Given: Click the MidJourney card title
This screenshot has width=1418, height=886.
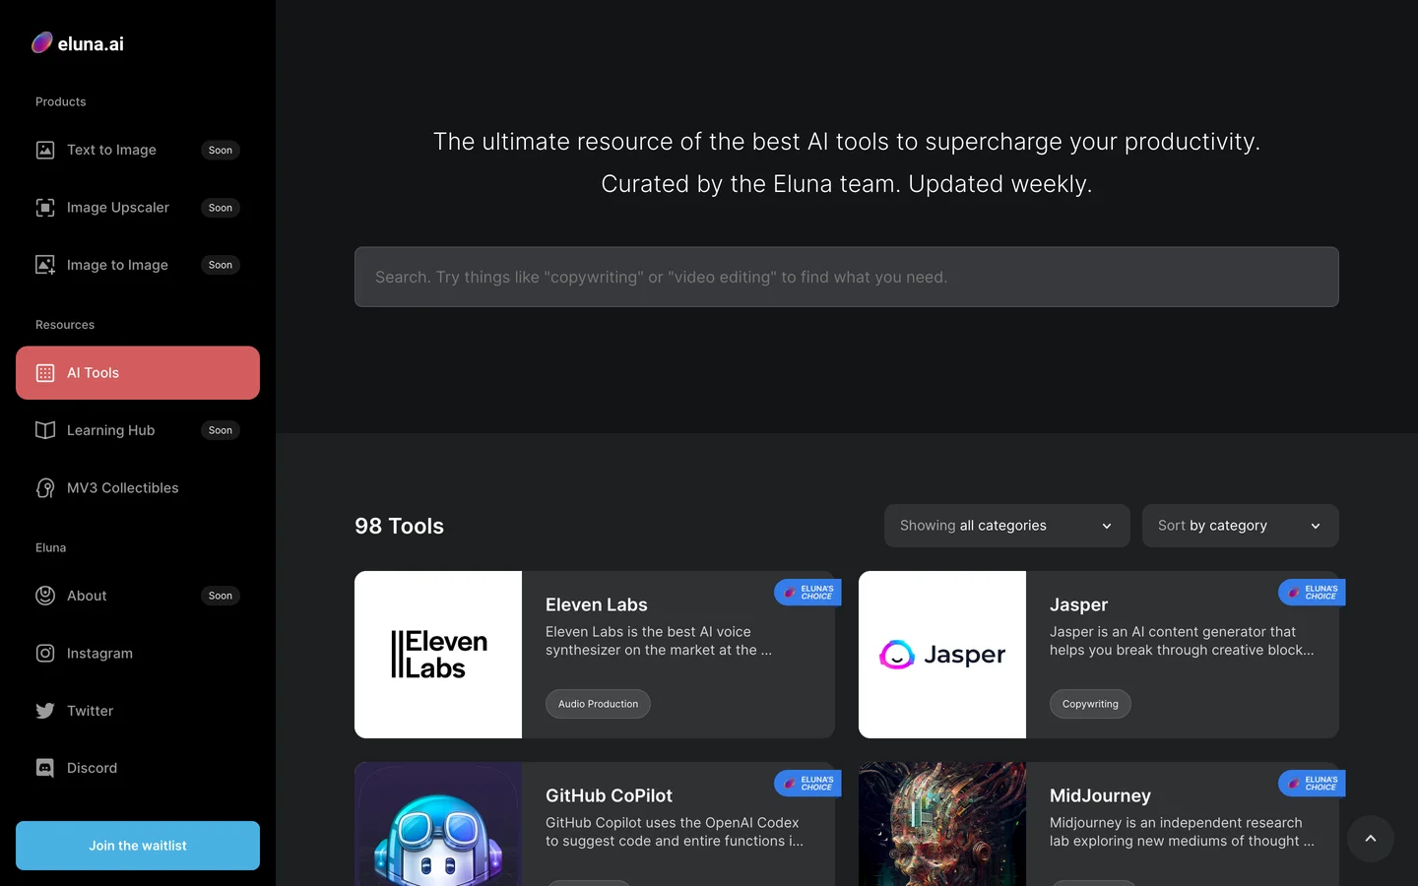Looking at the screenshot, I should click(1100, 795).
